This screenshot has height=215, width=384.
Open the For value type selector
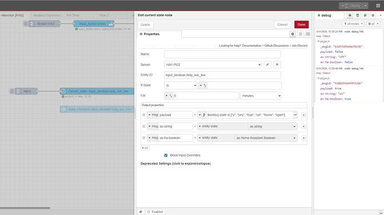click(x=169, y=96)
